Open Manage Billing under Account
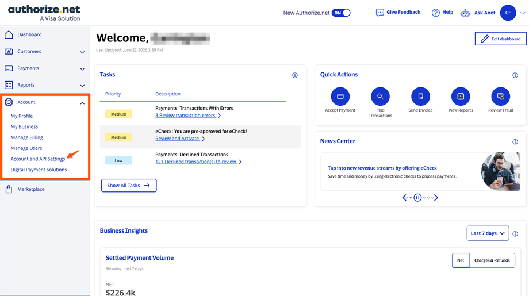The width and height of the screenshot is (529, 296). (26, 137)
